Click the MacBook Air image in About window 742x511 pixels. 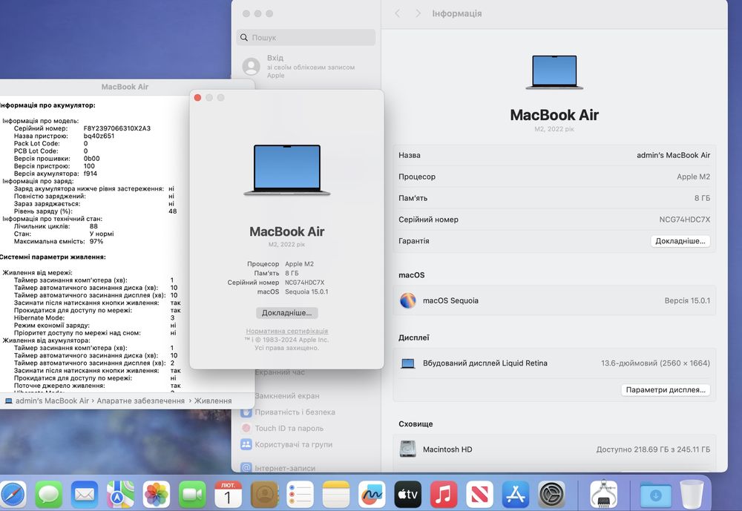[x=286, y=171]
